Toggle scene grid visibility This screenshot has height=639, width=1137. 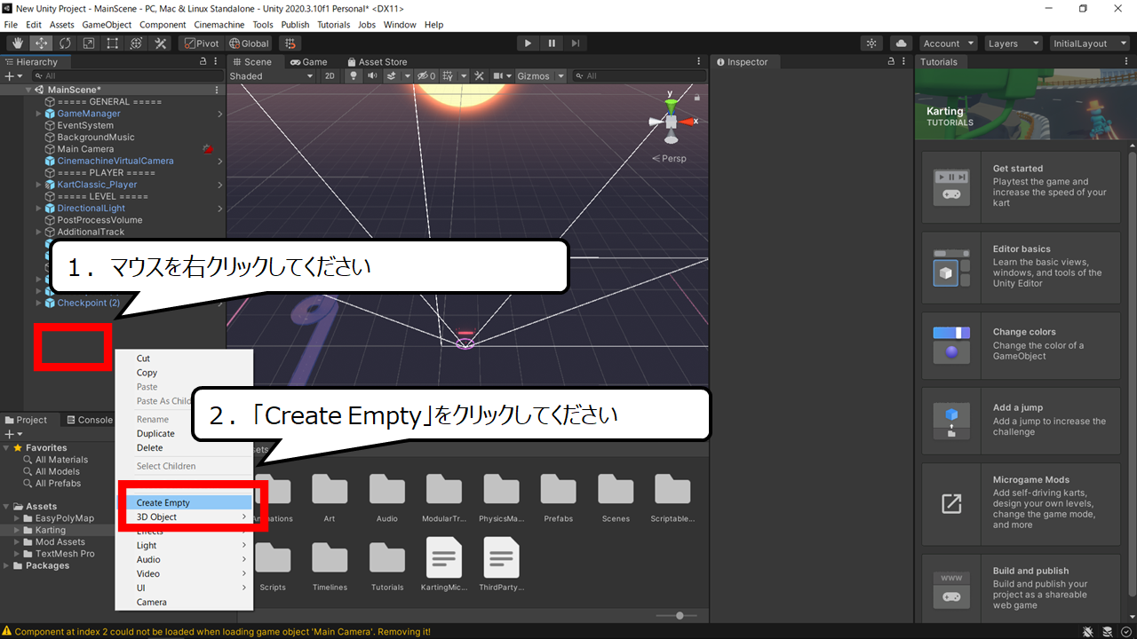click(449, 76)
